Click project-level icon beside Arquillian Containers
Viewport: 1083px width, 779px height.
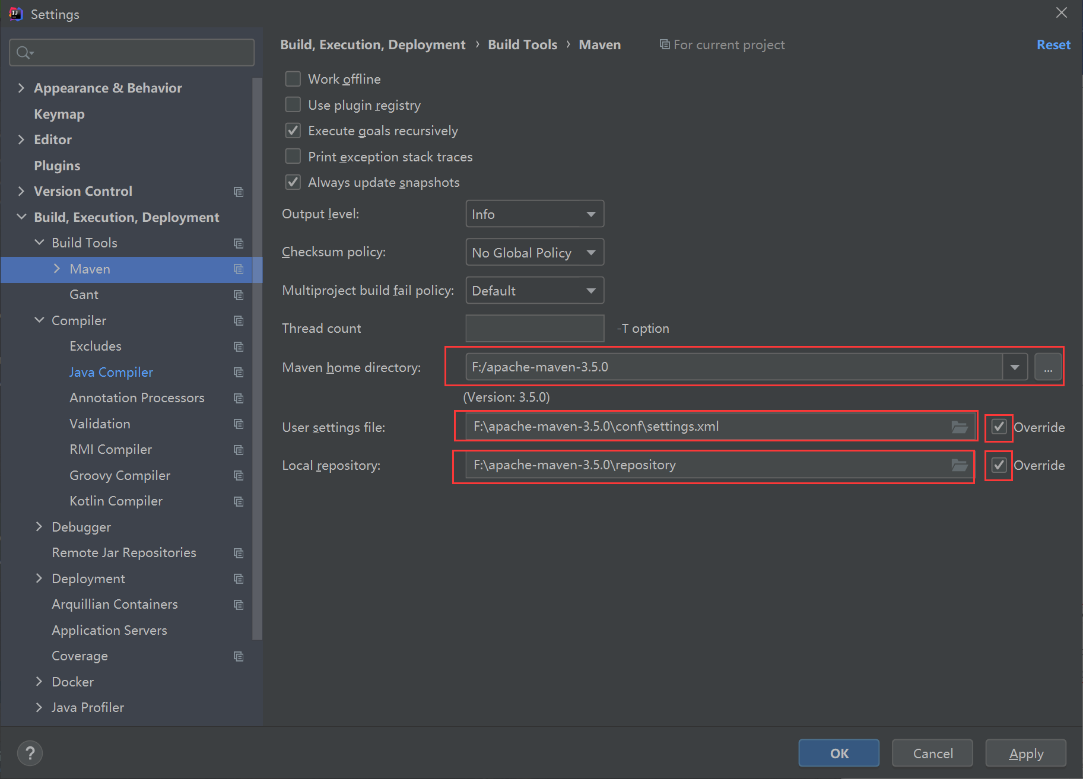(x=239, y=605)
